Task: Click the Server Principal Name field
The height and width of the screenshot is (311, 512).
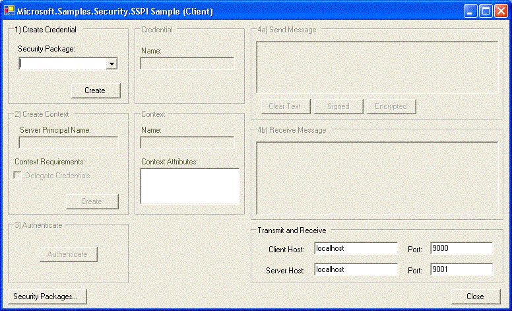Action: point(68,143)
